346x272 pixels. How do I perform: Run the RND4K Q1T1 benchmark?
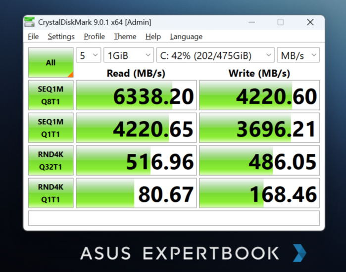[x=50, y=193]
